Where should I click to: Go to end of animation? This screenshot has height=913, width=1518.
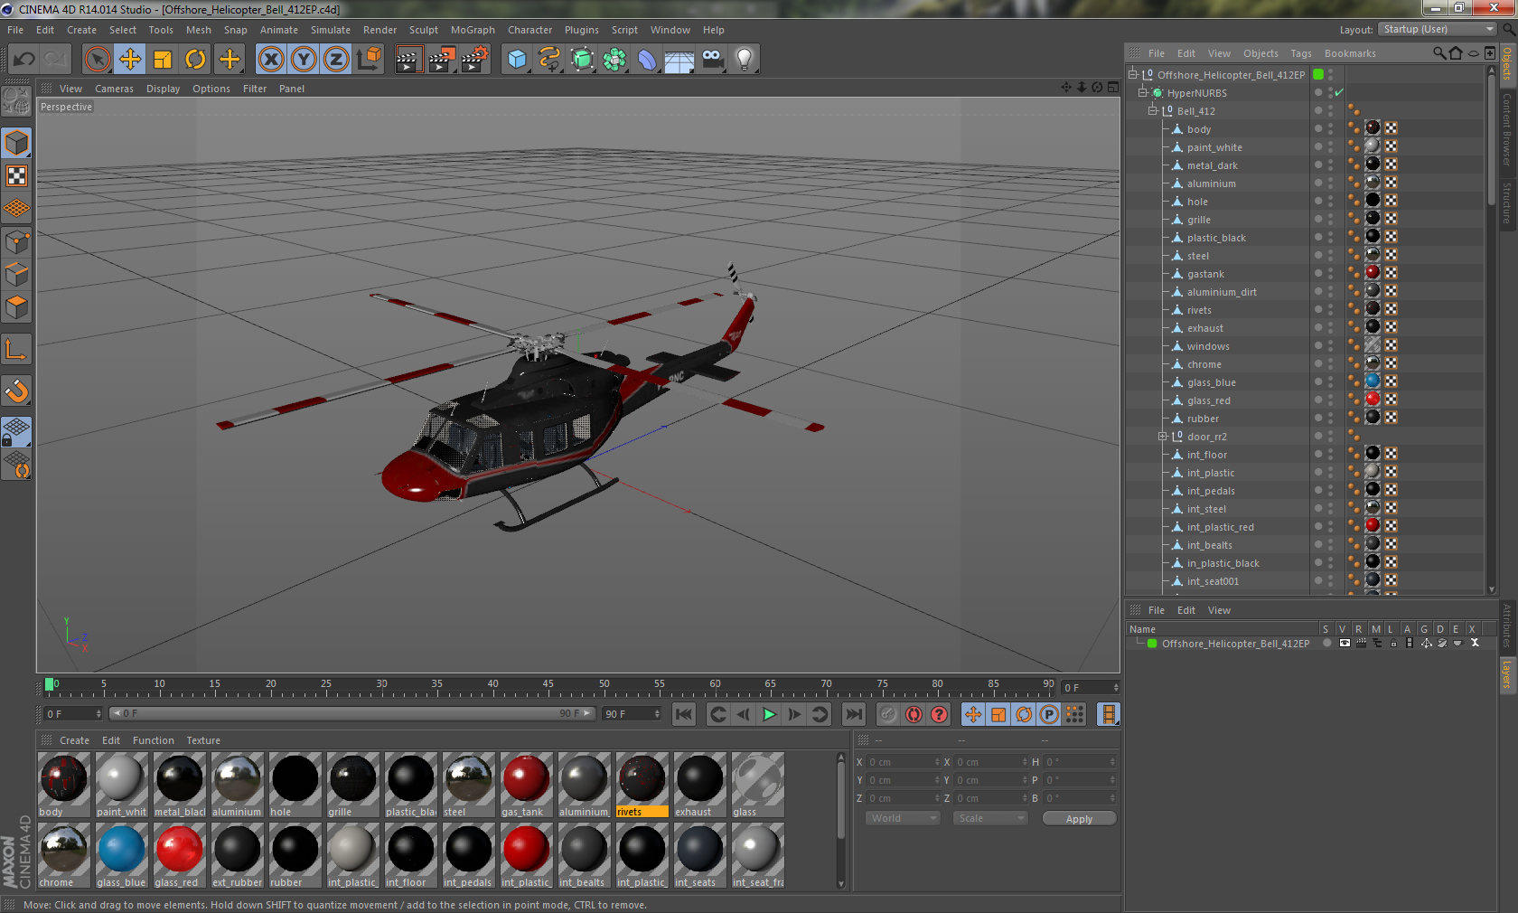pos(853,714)
